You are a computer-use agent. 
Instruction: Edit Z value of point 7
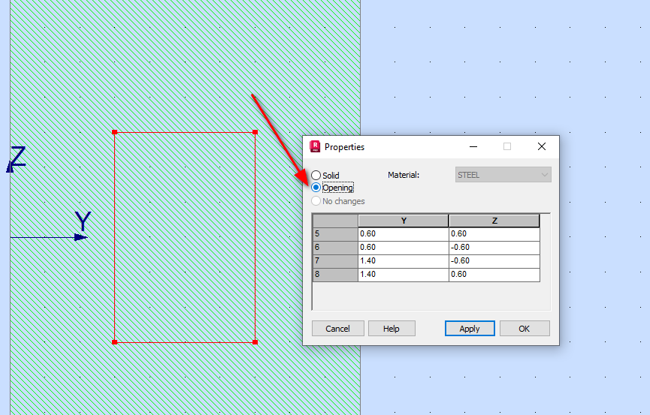(494, 261)
